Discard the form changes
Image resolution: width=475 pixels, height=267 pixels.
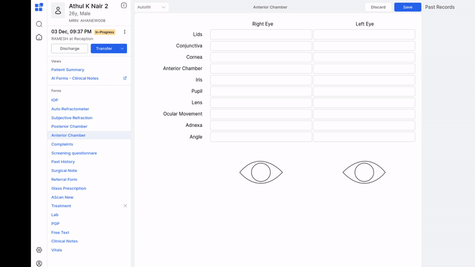[378, 7]
